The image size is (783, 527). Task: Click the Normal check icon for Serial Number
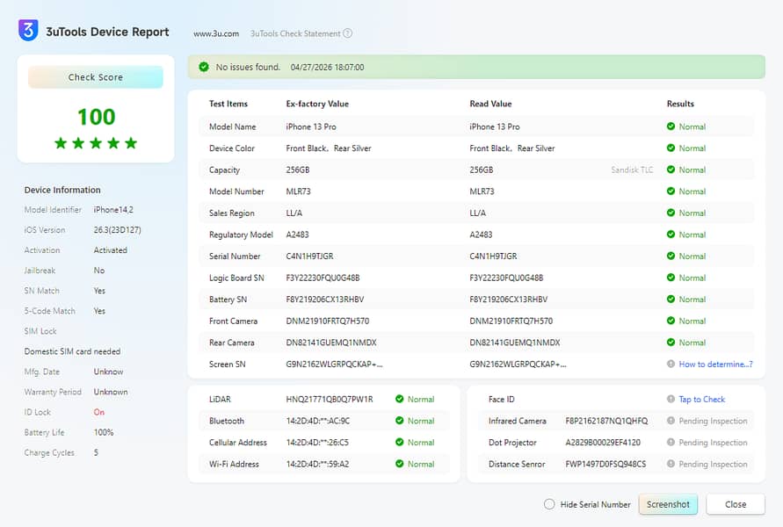pyautogui.click(x=671, y=256)
